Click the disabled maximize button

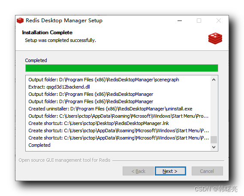pos(199,21)
